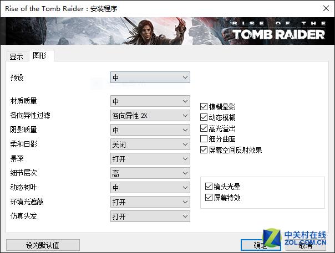Viewport: 335px width, 253px height.
Task: Click the 设为默认值 button
Action: (43, 245)
